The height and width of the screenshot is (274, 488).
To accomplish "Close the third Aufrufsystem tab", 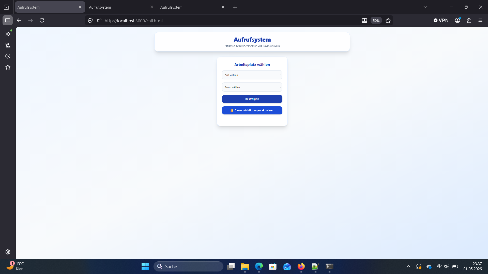I will [x=223, y=7].
